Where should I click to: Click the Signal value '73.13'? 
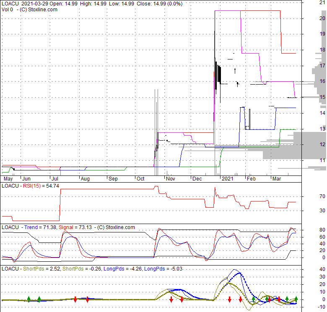(x=85, y=227)
